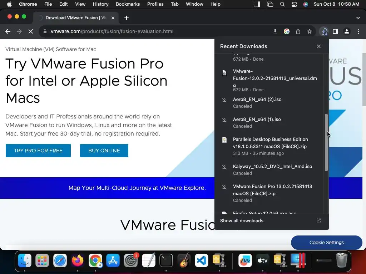This screenshot has height=274, width=366.
Task: Click the menu bar date and time
Action: [x=336, y=4]
